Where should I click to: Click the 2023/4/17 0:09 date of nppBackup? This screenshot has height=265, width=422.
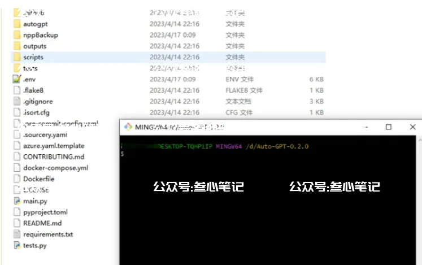coord(172,35)
